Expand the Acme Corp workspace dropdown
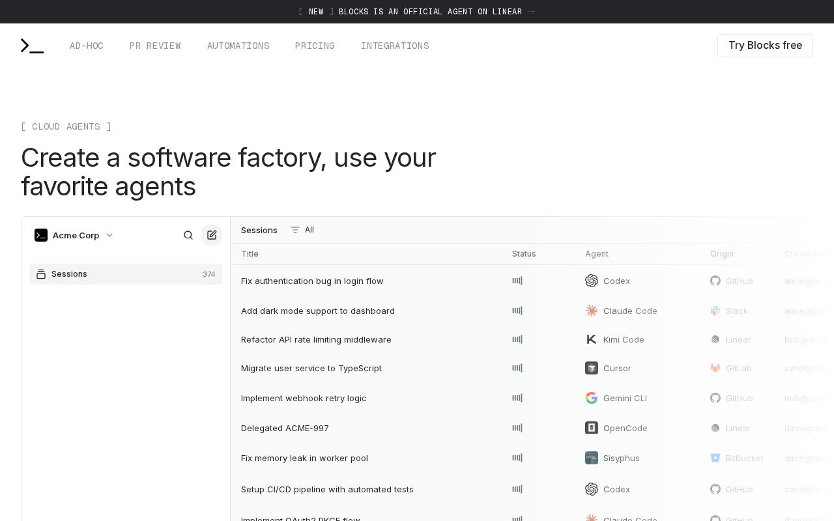834x521 pixels. pyautogui.click(x=109, y=235)
